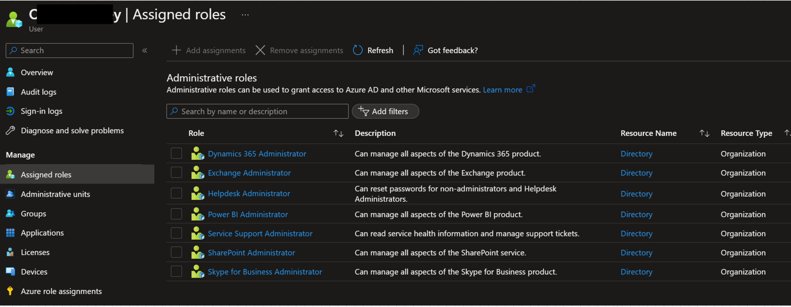The image size is (791, 307).
Task: Click the Administrative units icon
Action: [x=10, y=194]
